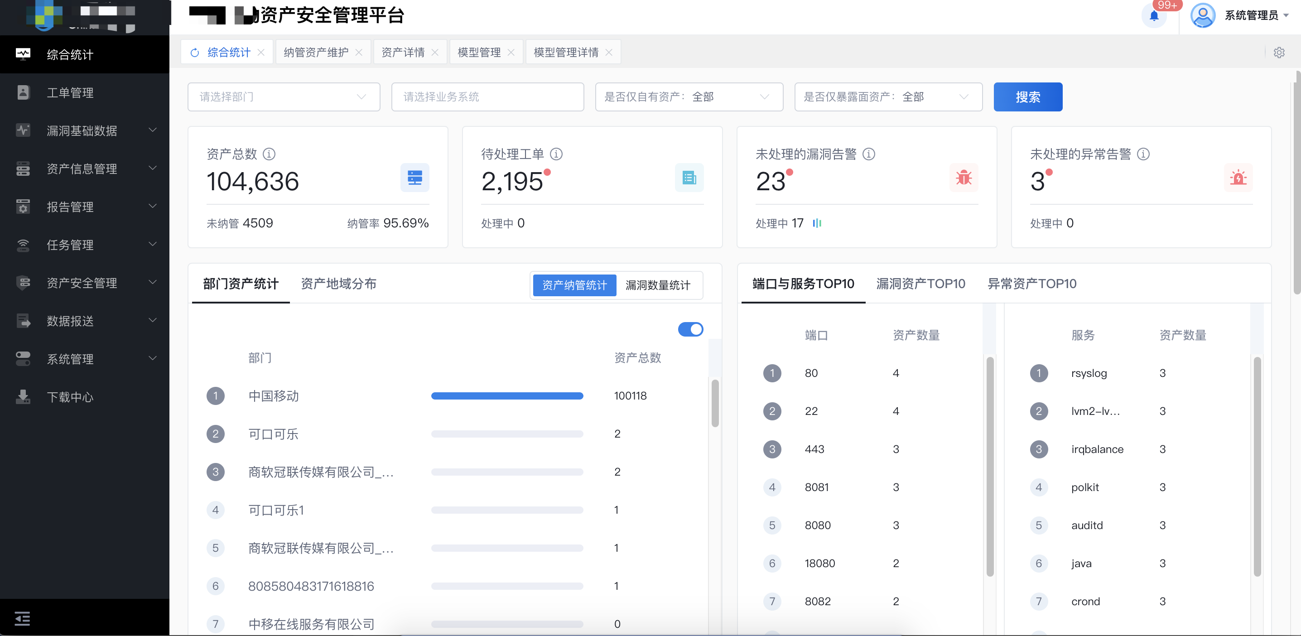Toggle the blue switch above department table
The width and height of the screenshot is (1301, 636).
[690, 329]
